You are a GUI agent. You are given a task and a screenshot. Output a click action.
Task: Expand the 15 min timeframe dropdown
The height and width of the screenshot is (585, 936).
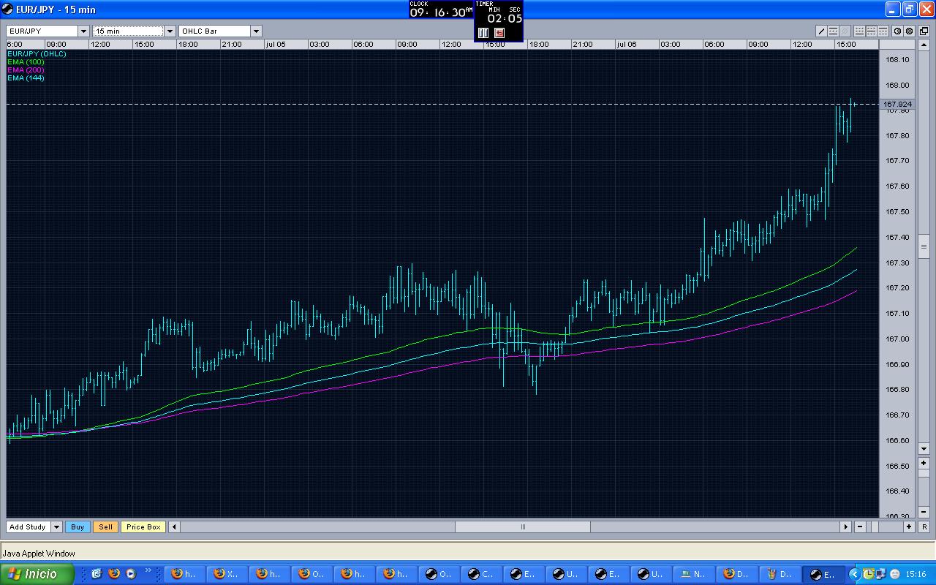pyautogui.click(x=170, y=31)
